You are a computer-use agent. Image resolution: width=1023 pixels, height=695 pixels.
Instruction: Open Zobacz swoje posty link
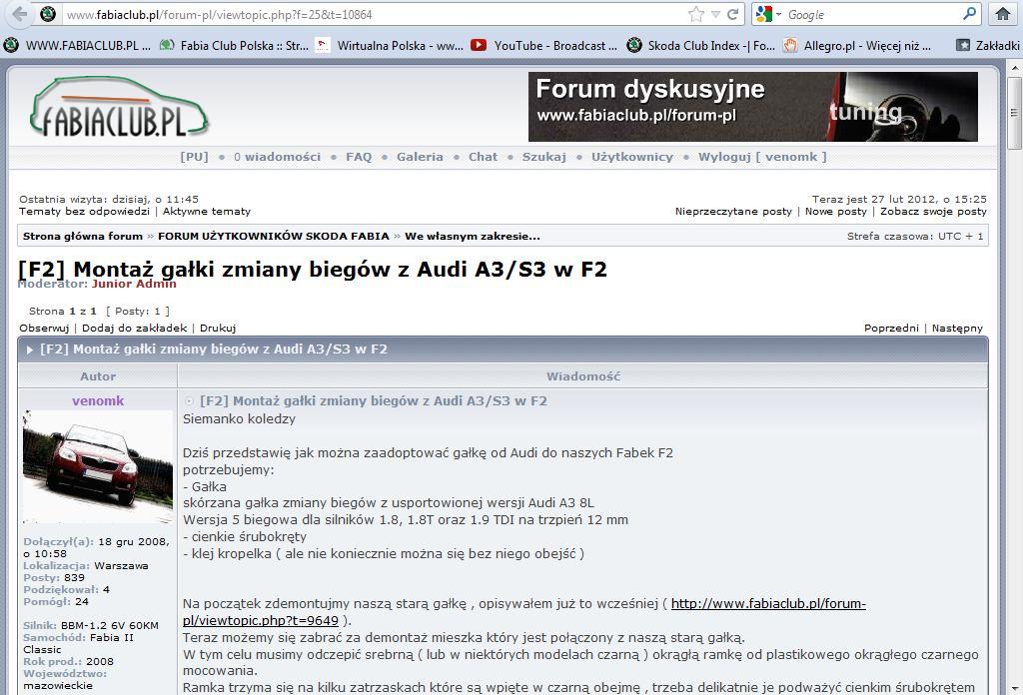point(933,212)
